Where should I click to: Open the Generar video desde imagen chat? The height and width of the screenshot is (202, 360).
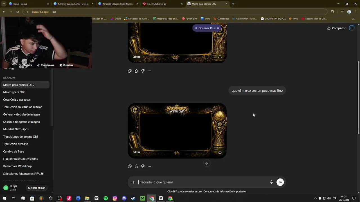click(x=25, y=114)
